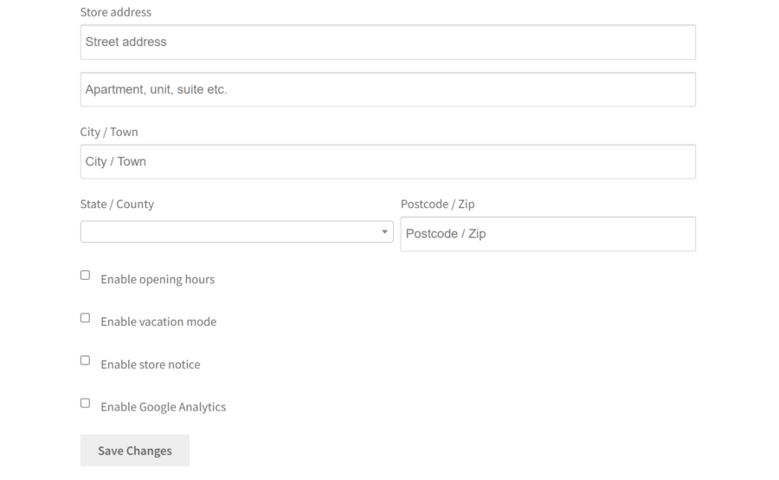This screenshot has width=779, height=480.
Task: Toggle the Enable store notice checkbox
Action: tap(85, 360)
